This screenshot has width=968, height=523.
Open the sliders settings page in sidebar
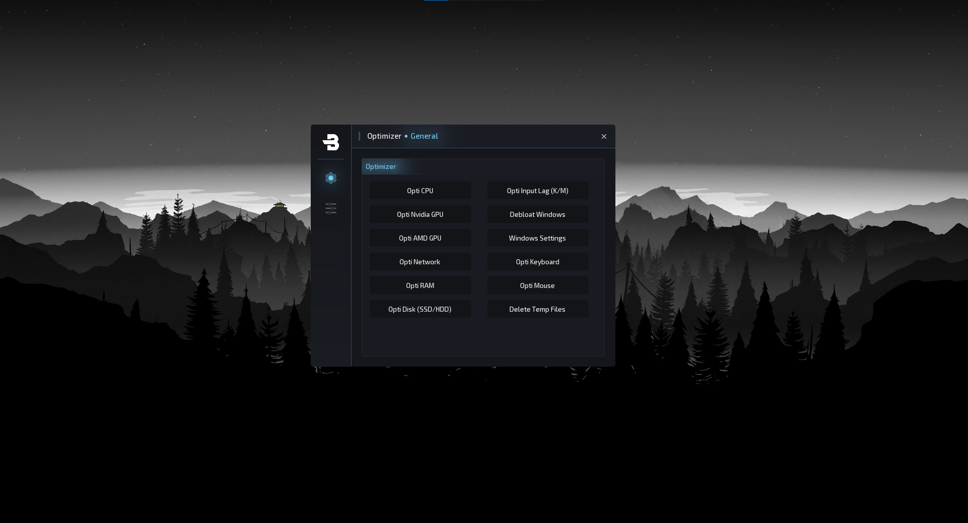tap(331, 208)
